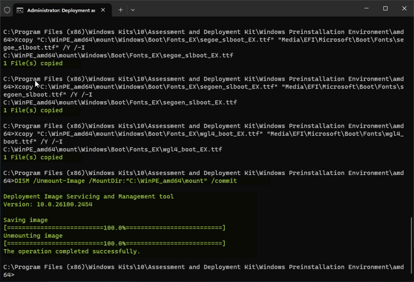Open the new tab dropdown chevron
The width and height of the screenshot is (414, 282).
tap(133, 10)
